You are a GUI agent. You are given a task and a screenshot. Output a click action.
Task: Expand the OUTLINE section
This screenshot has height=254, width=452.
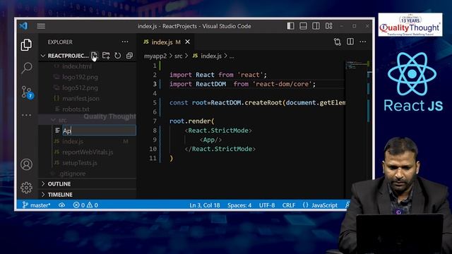click(88, 183)
